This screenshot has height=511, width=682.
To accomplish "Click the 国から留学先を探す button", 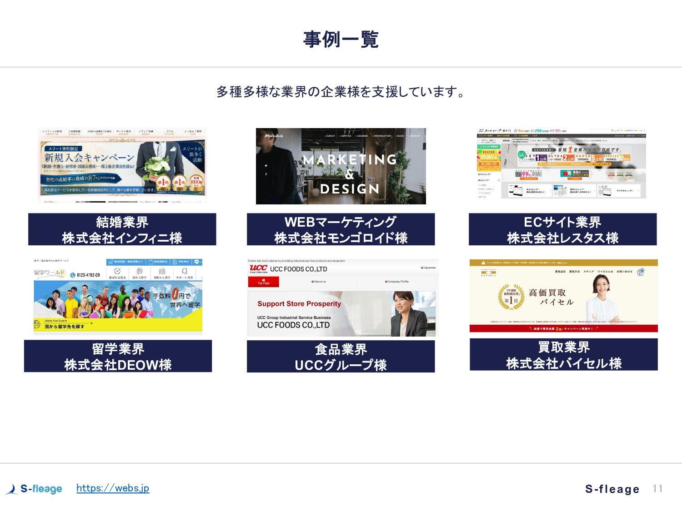I will (x=64, y=326).
